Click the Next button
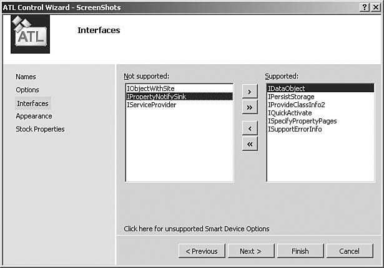 tap(251, 251)
